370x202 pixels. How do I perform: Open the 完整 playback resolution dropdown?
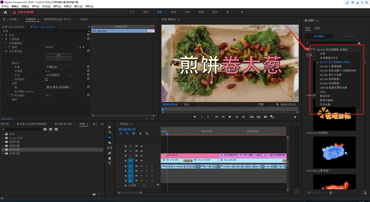tap(265, 104)
